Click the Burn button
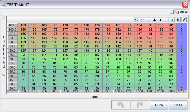190x112 pixels. [159, 105]
